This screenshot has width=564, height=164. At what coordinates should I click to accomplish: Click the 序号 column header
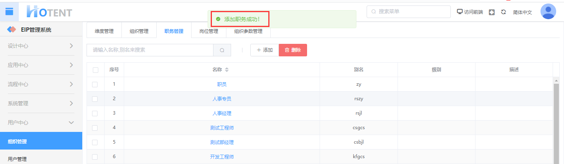click(x=114, y=70)
